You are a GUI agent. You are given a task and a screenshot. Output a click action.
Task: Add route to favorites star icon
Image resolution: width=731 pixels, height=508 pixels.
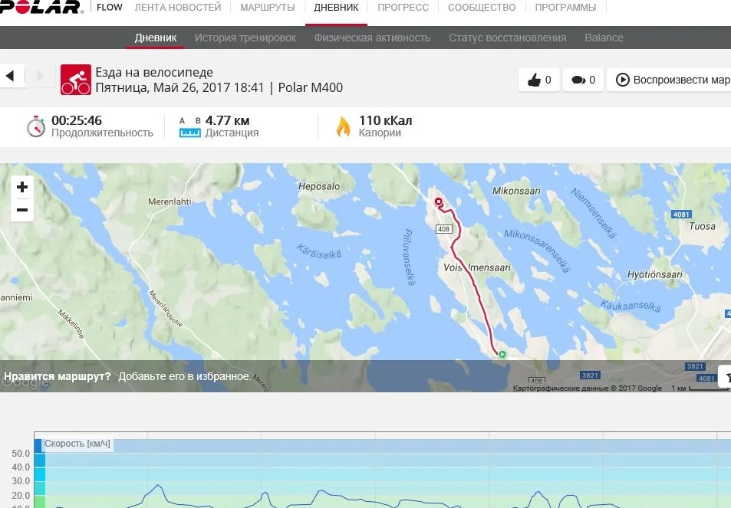[726, 377]
